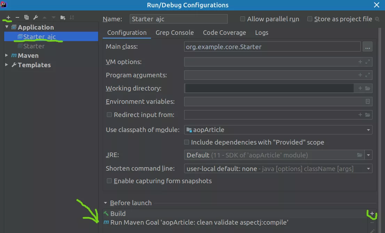Screen dimensions: 385x233
Task: Select the Starter configuration in tree
Action: pyautogui.click(x=34, y=46)
